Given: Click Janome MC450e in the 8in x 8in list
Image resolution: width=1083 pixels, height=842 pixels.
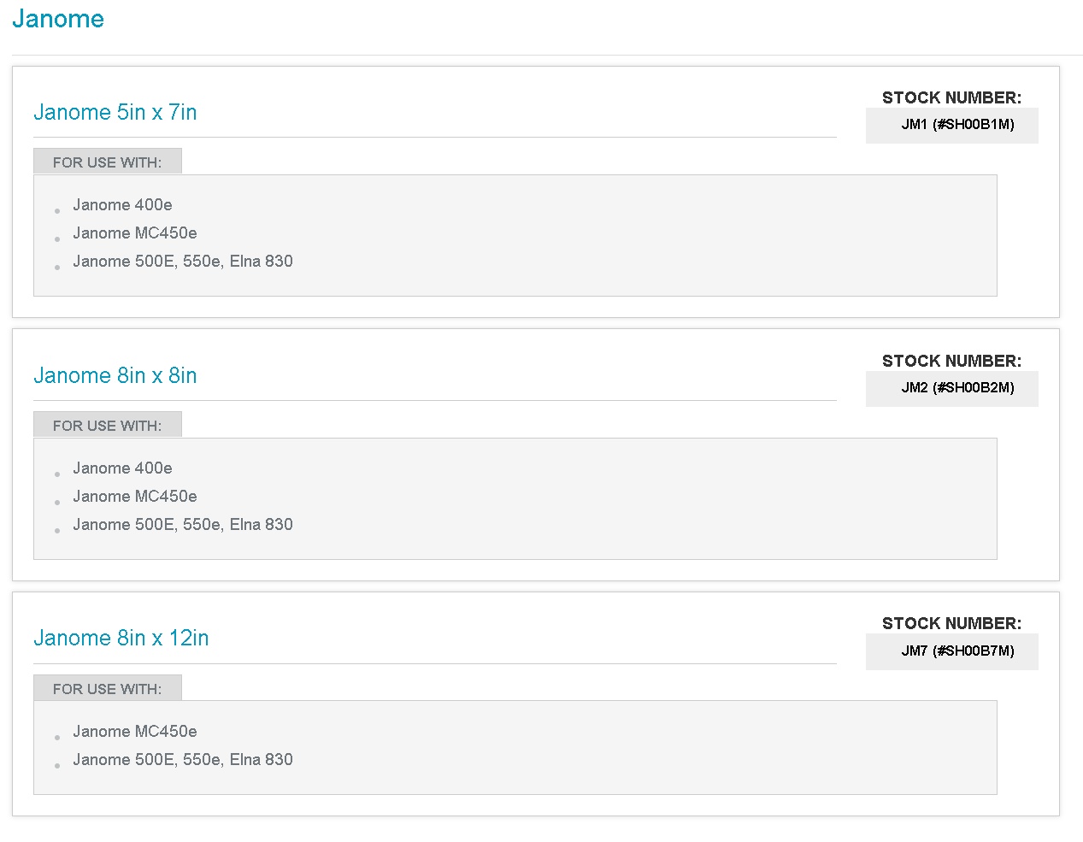Looking at the screenshot, I should 135,497.
